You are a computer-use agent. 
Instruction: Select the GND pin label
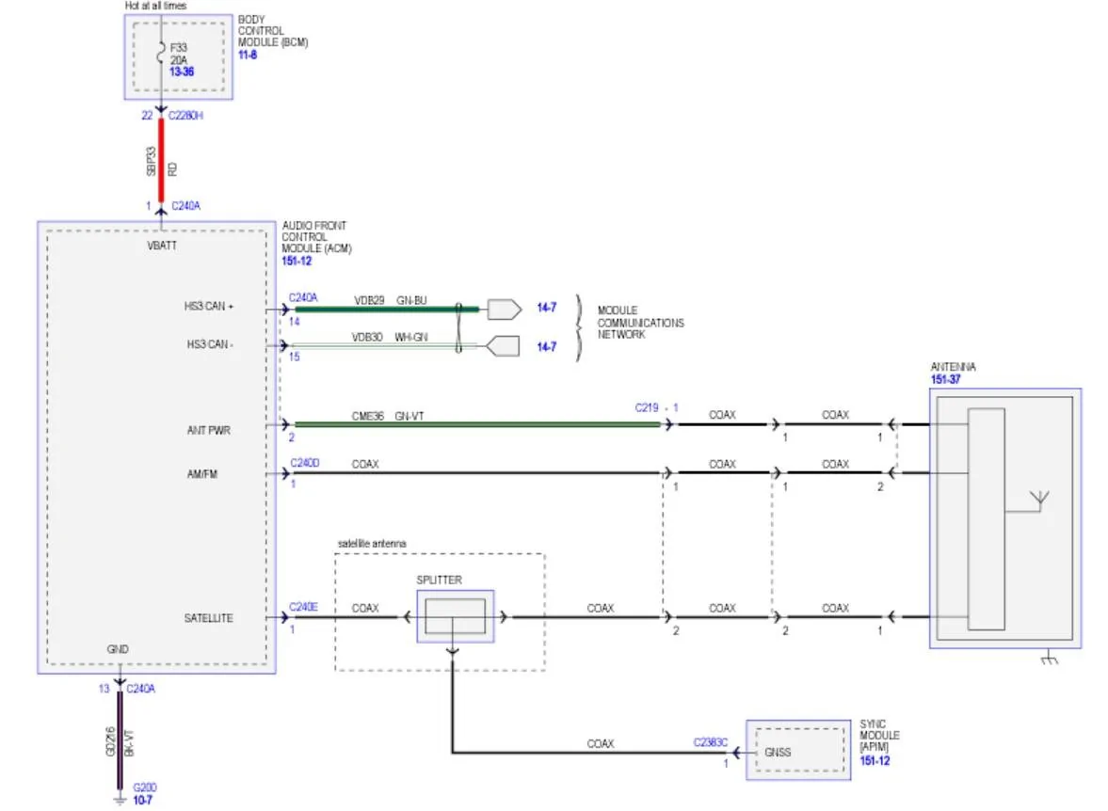[x=118, y=649]
